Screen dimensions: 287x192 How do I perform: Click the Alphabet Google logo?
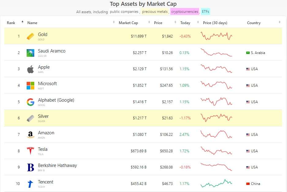[31, 102]
